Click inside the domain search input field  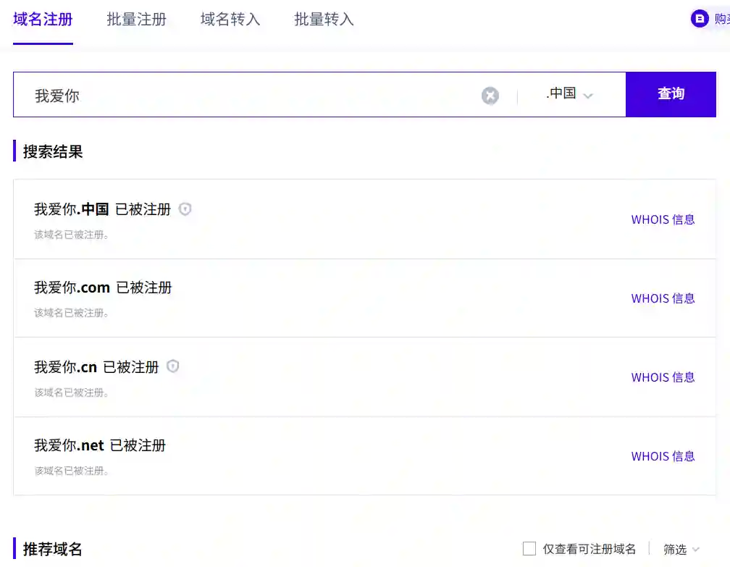[217, 95]
